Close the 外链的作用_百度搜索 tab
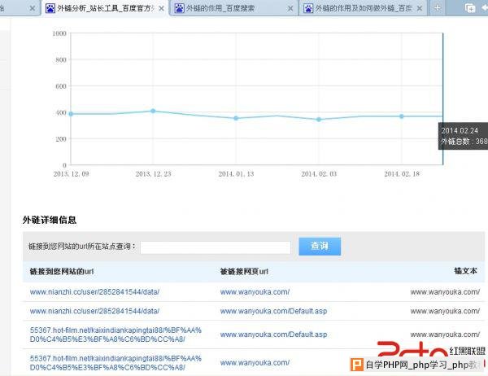 (x=290, y=9)
